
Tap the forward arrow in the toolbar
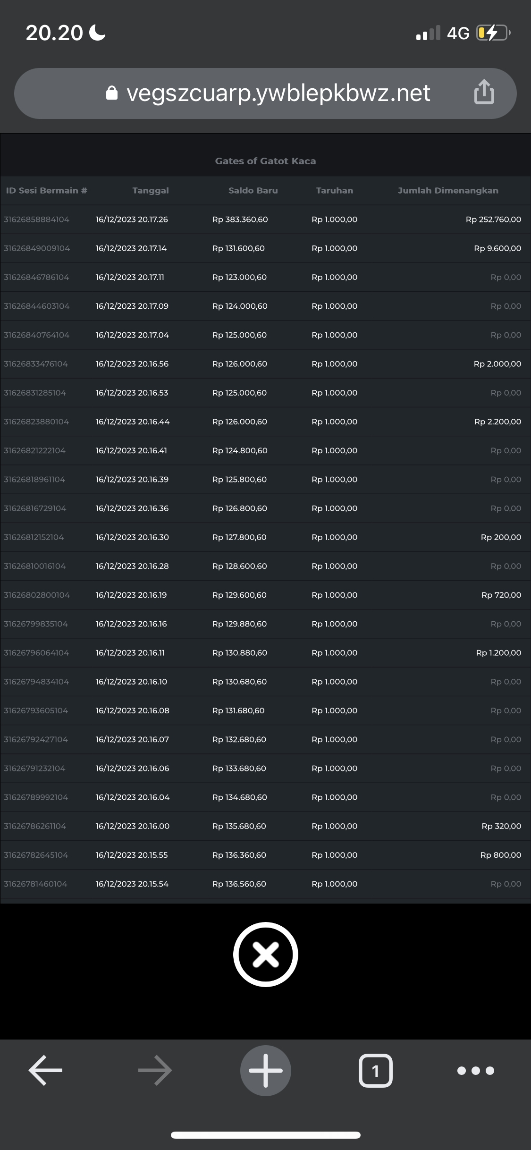(x=155, y=1070)
